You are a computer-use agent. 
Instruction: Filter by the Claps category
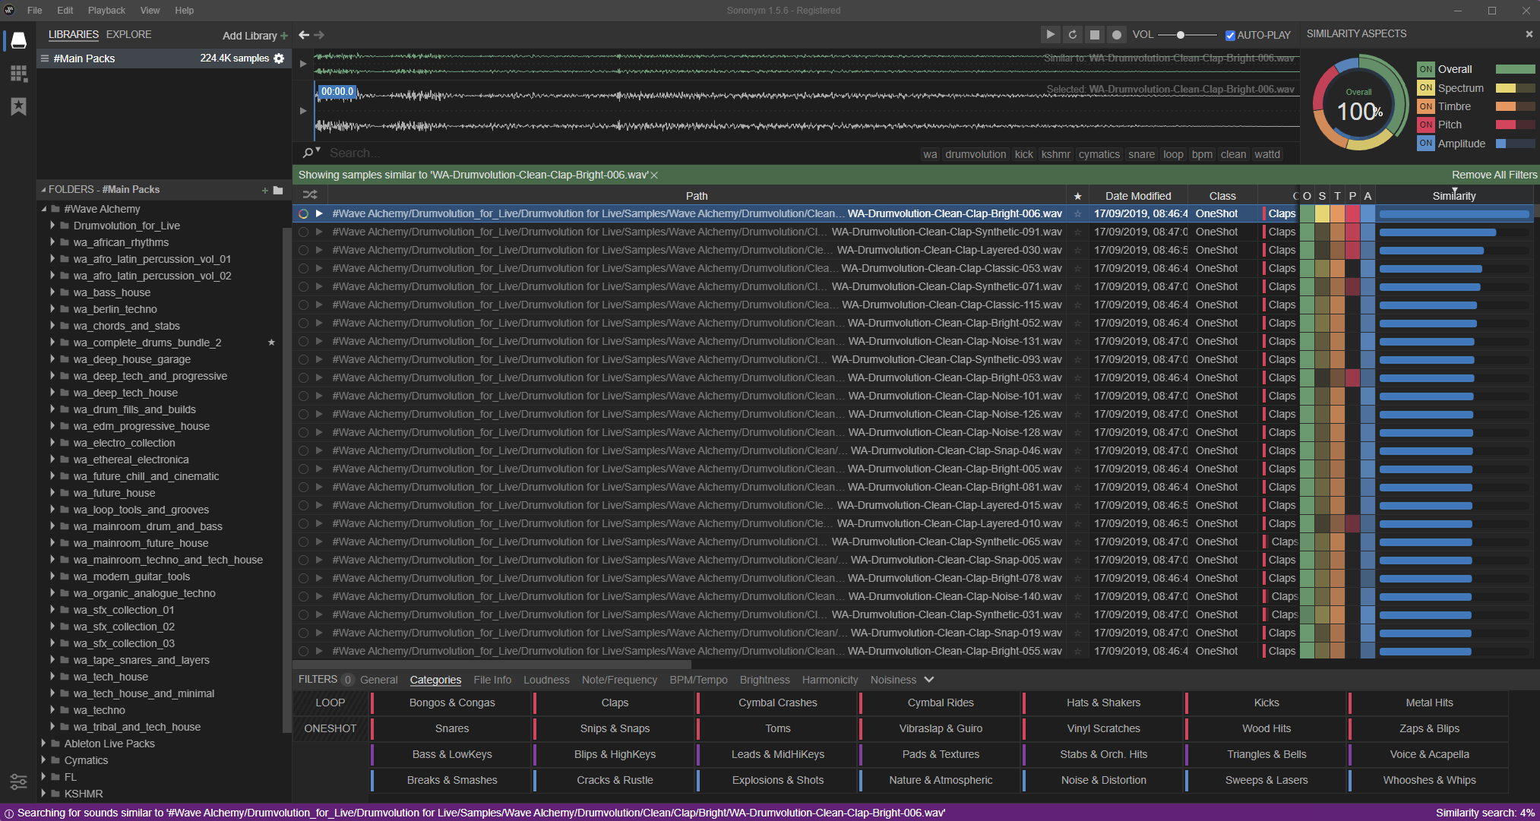tap(615, 703)
